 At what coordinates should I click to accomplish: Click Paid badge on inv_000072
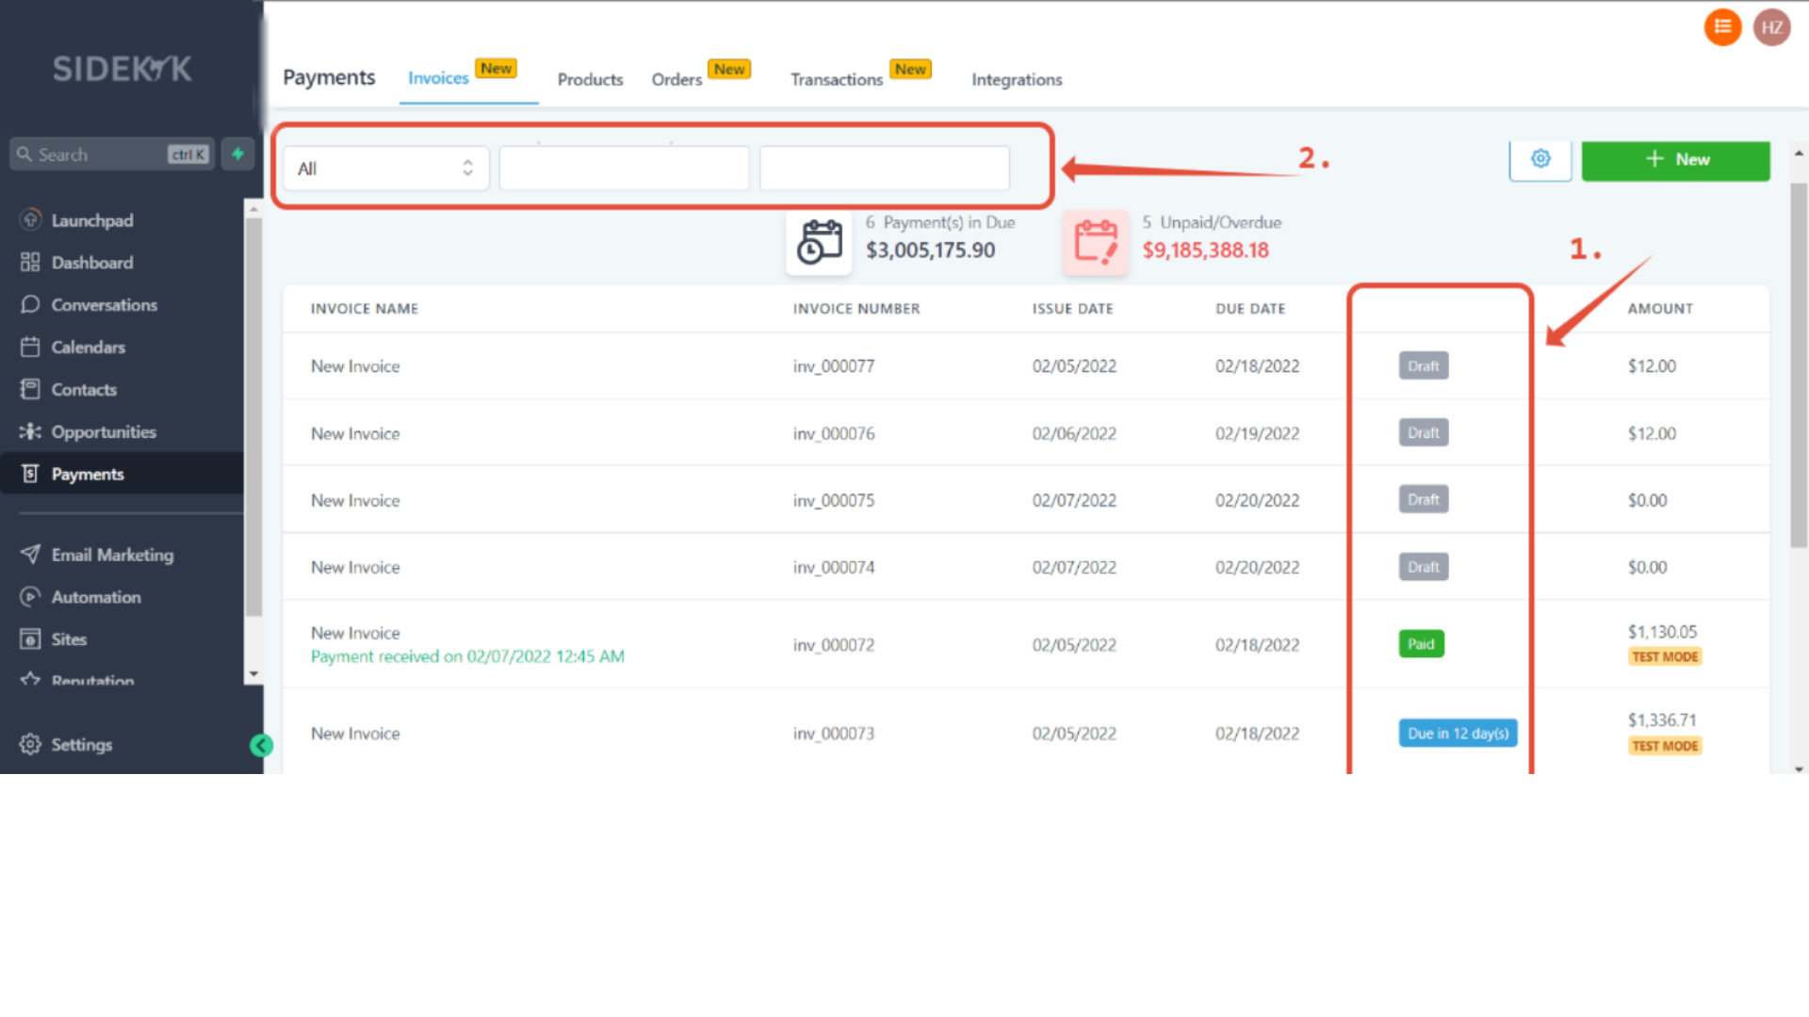[1421, 644]
